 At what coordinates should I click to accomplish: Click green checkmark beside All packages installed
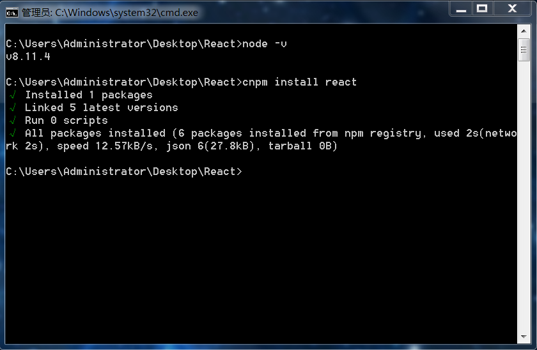coord(13,133)
